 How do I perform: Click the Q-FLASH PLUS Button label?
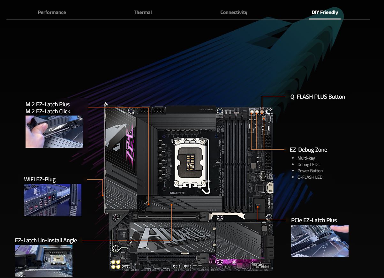click(x=318, y=97)
